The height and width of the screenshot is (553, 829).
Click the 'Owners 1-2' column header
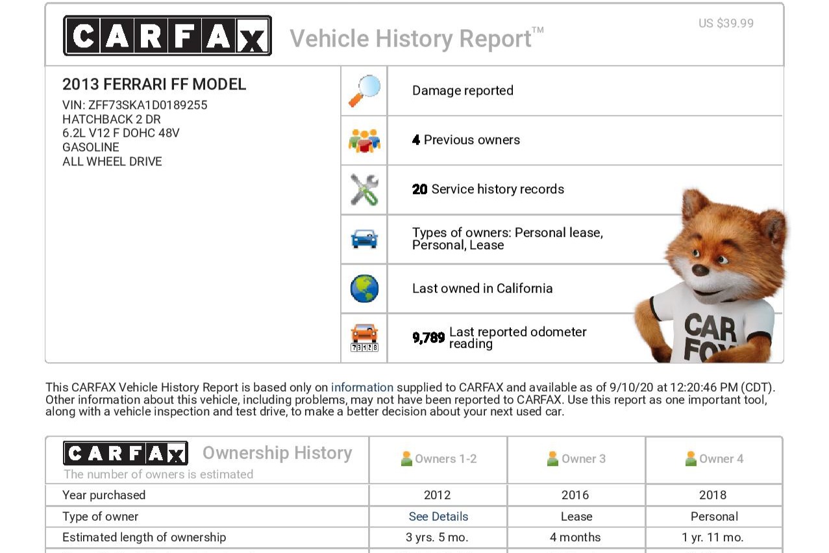(446, 459)
